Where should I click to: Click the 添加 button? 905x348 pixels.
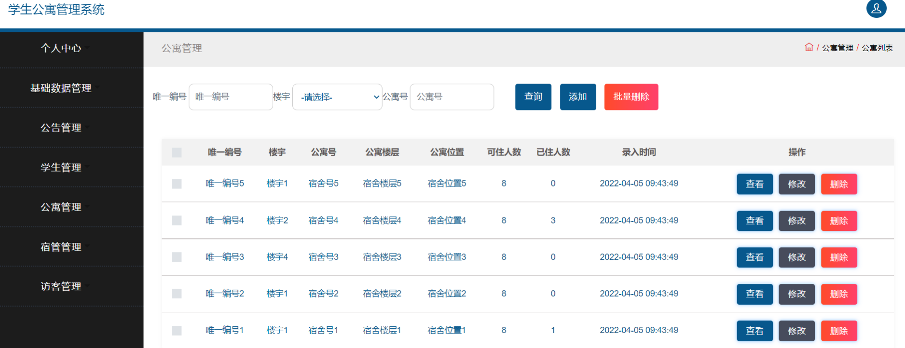point(577,97)
